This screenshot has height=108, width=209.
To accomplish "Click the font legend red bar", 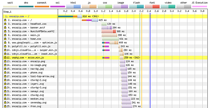I will [x=152, y=7].
